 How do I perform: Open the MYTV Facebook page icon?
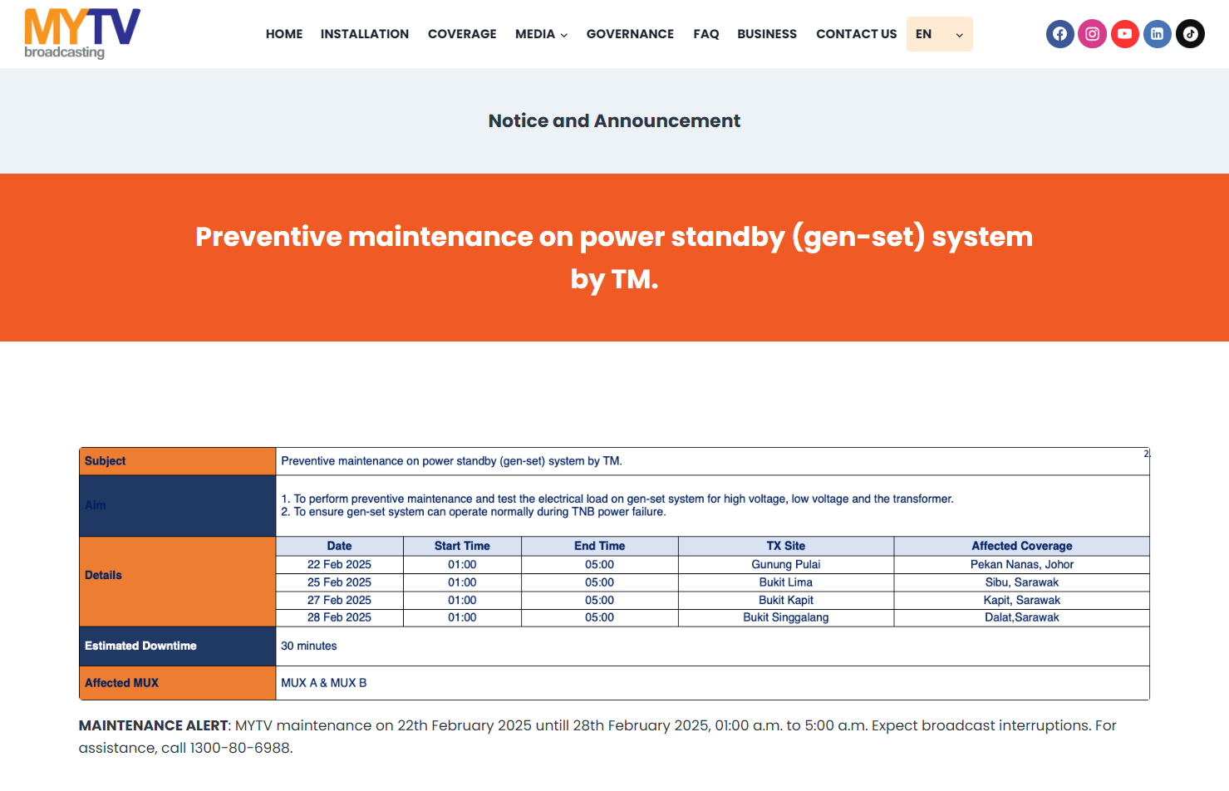click(1059, 34)
